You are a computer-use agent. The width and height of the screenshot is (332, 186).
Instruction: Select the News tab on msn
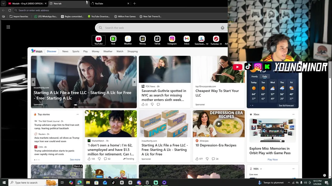(65, 51)
